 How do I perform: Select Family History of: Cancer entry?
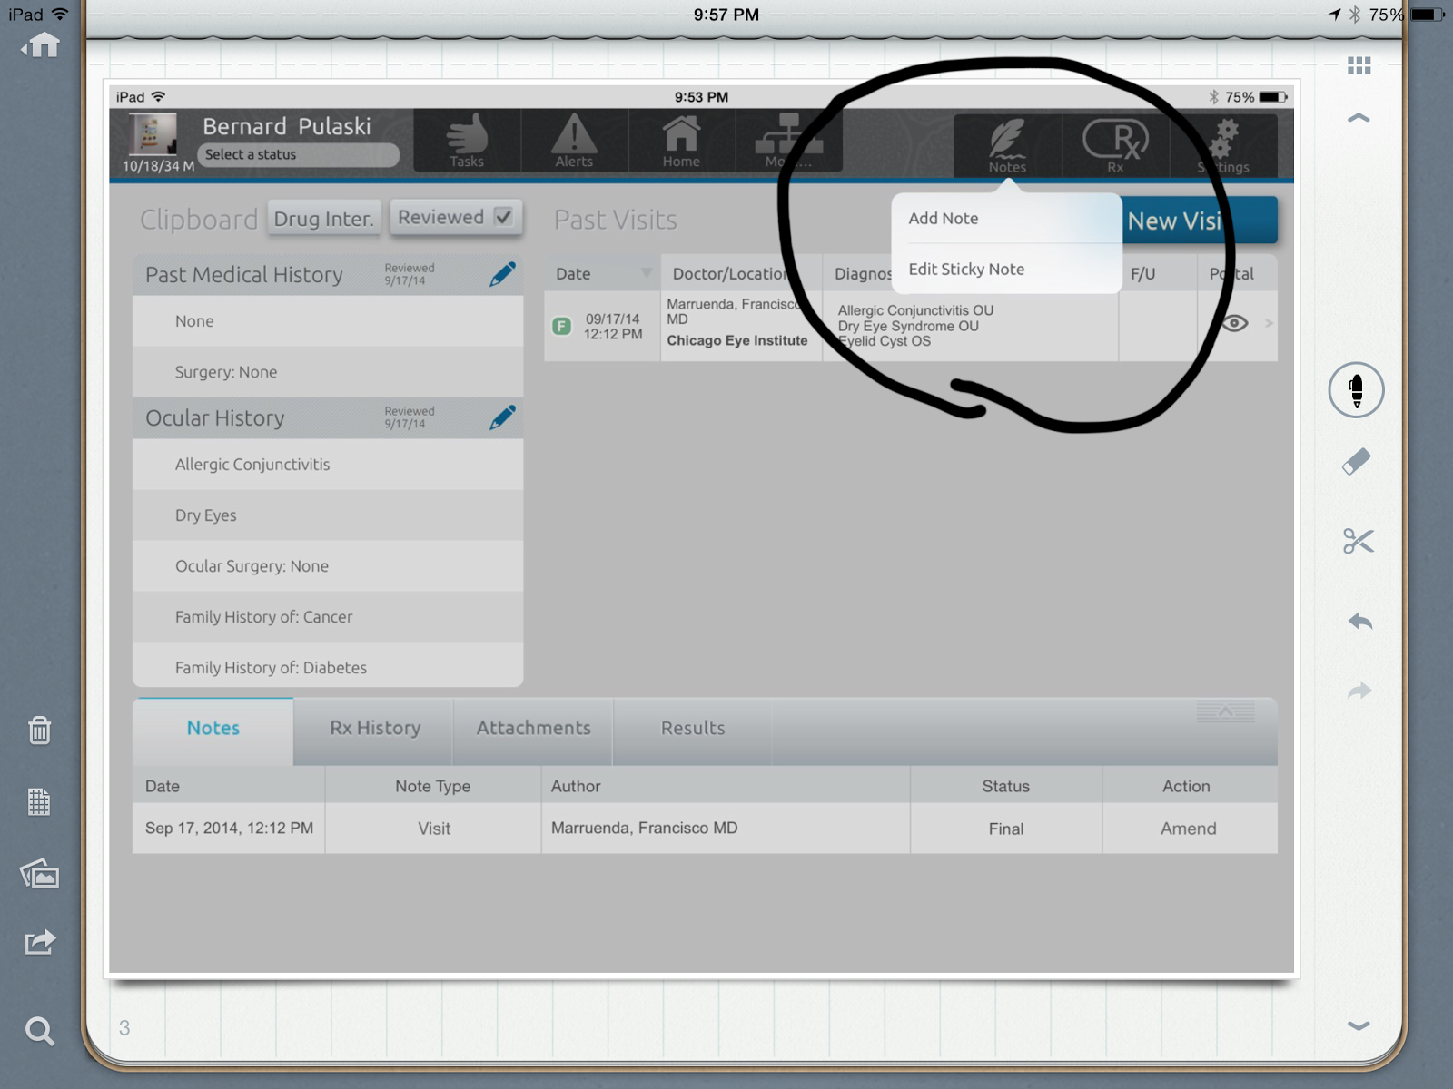click(x=328, y=617)
